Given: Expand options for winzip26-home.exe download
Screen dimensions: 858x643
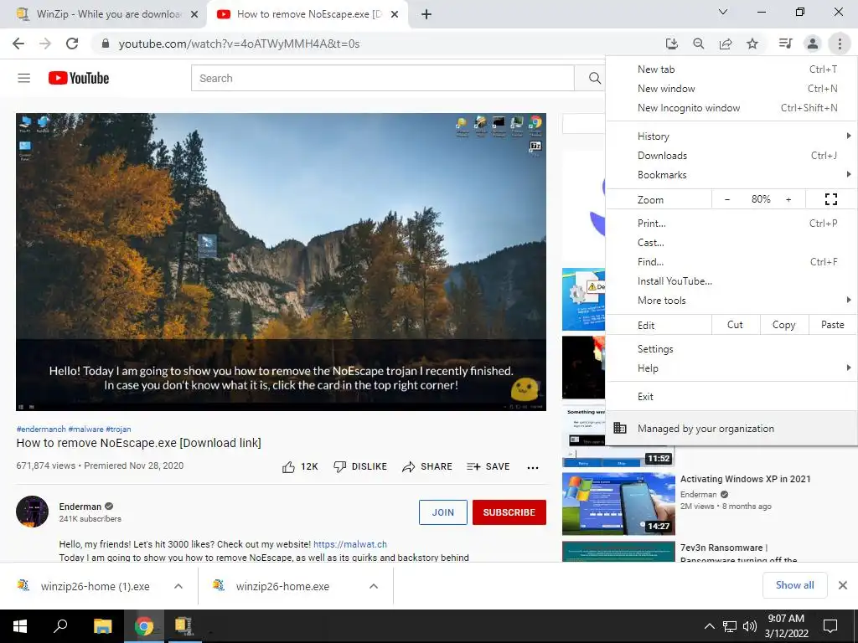Looking at the screenshot, I should (374, 586).
